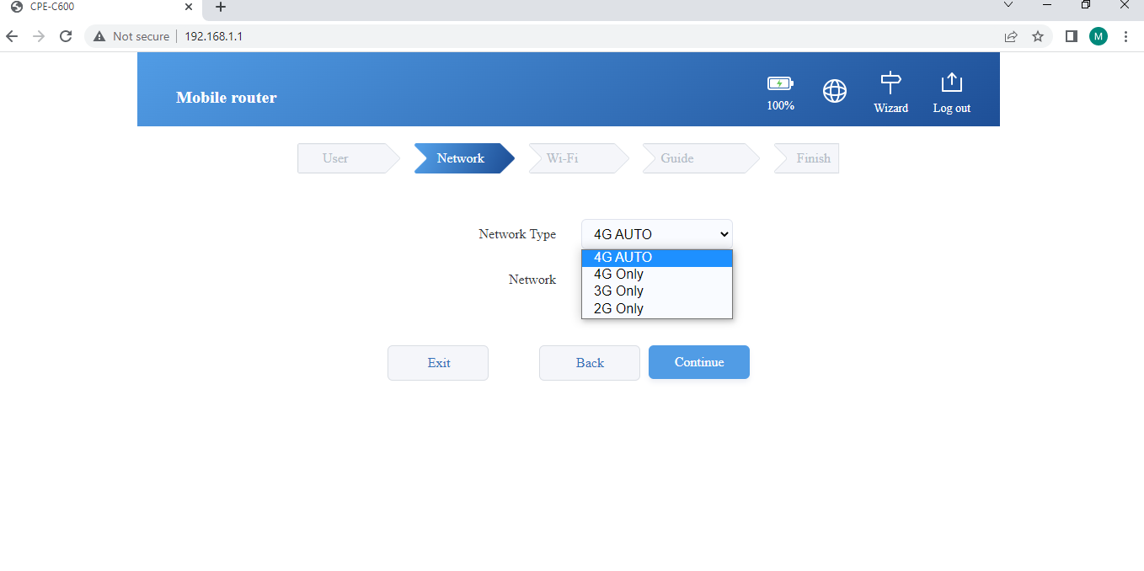Open the globe network icon
This screenshot has height=571, width=1144.
(835, 91)
